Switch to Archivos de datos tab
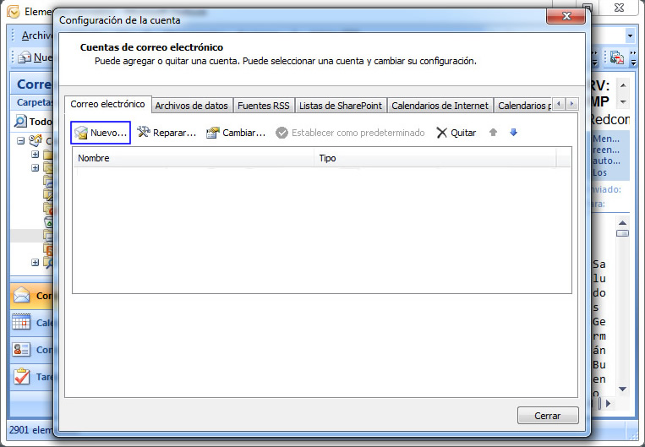This screenshot has height=447, width=645. point(191,106)
